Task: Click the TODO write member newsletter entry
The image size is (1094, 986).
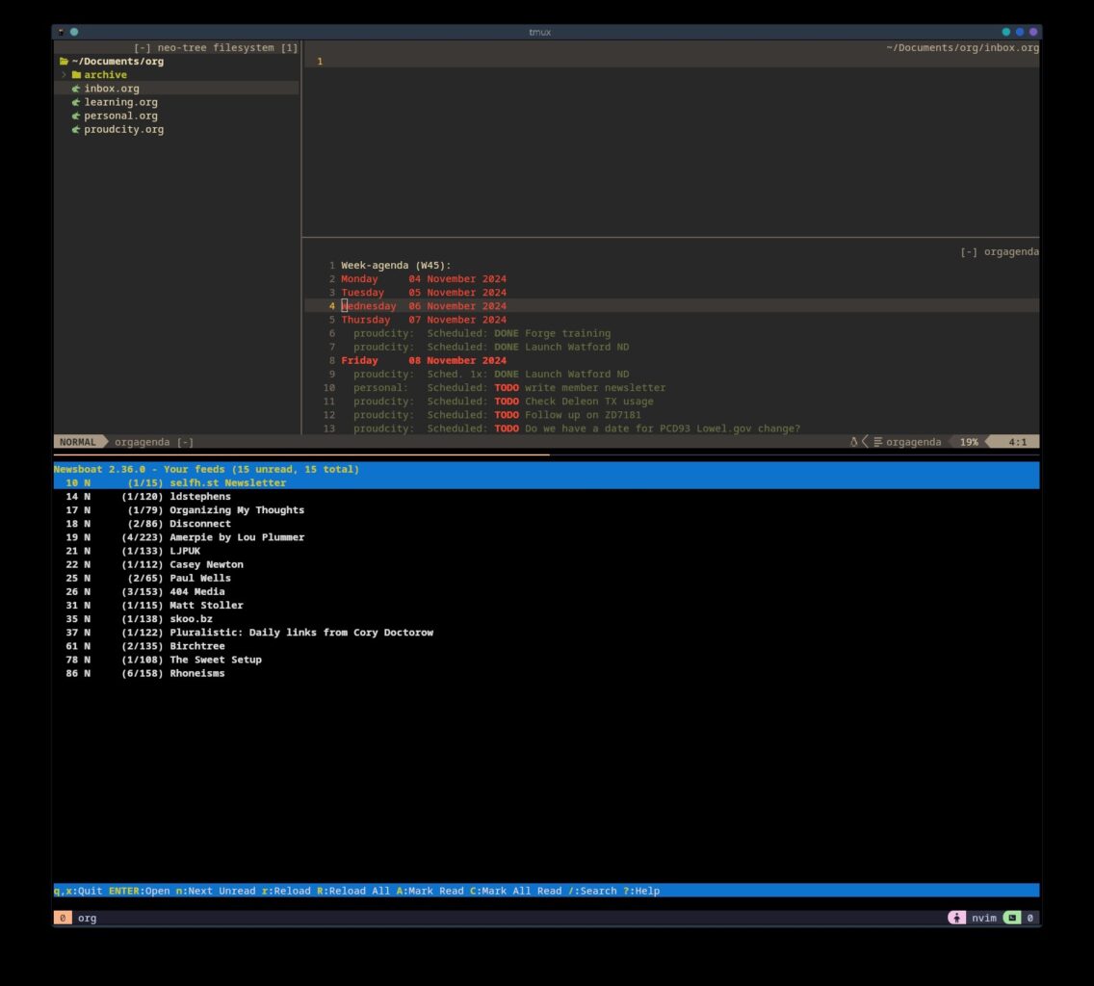Action: click(578, 387)
